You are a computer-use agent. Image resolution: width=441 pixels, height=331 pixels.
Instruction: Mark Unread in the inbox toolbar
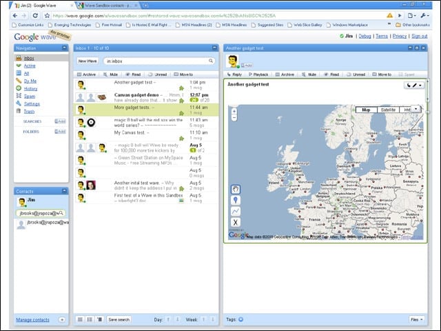coord(158,74)
